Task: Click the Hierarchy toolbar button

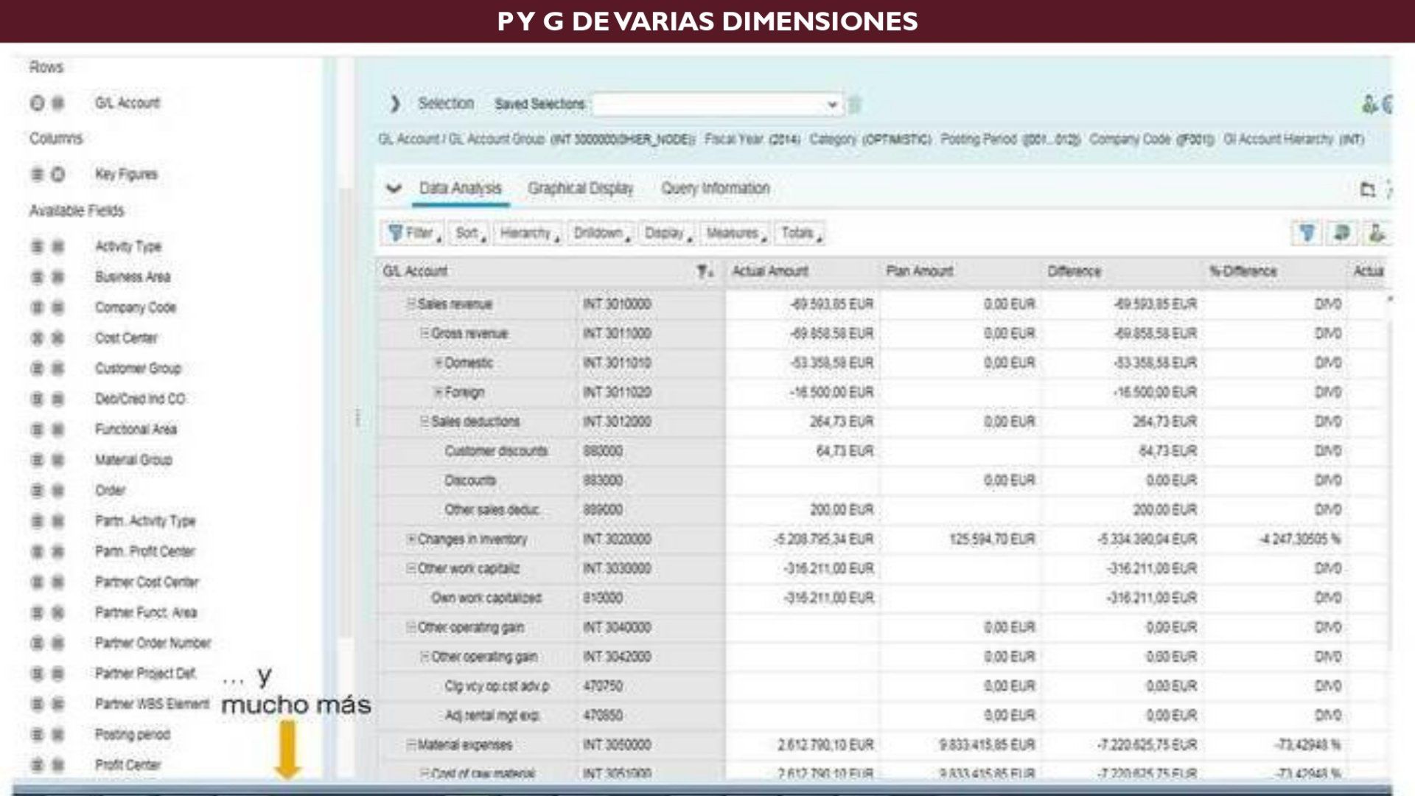Action: pyautogui.click(x=528, y=234)
